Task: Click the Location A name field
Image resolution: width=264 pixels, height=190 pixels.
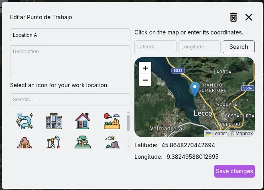Action: pos(70,35)
